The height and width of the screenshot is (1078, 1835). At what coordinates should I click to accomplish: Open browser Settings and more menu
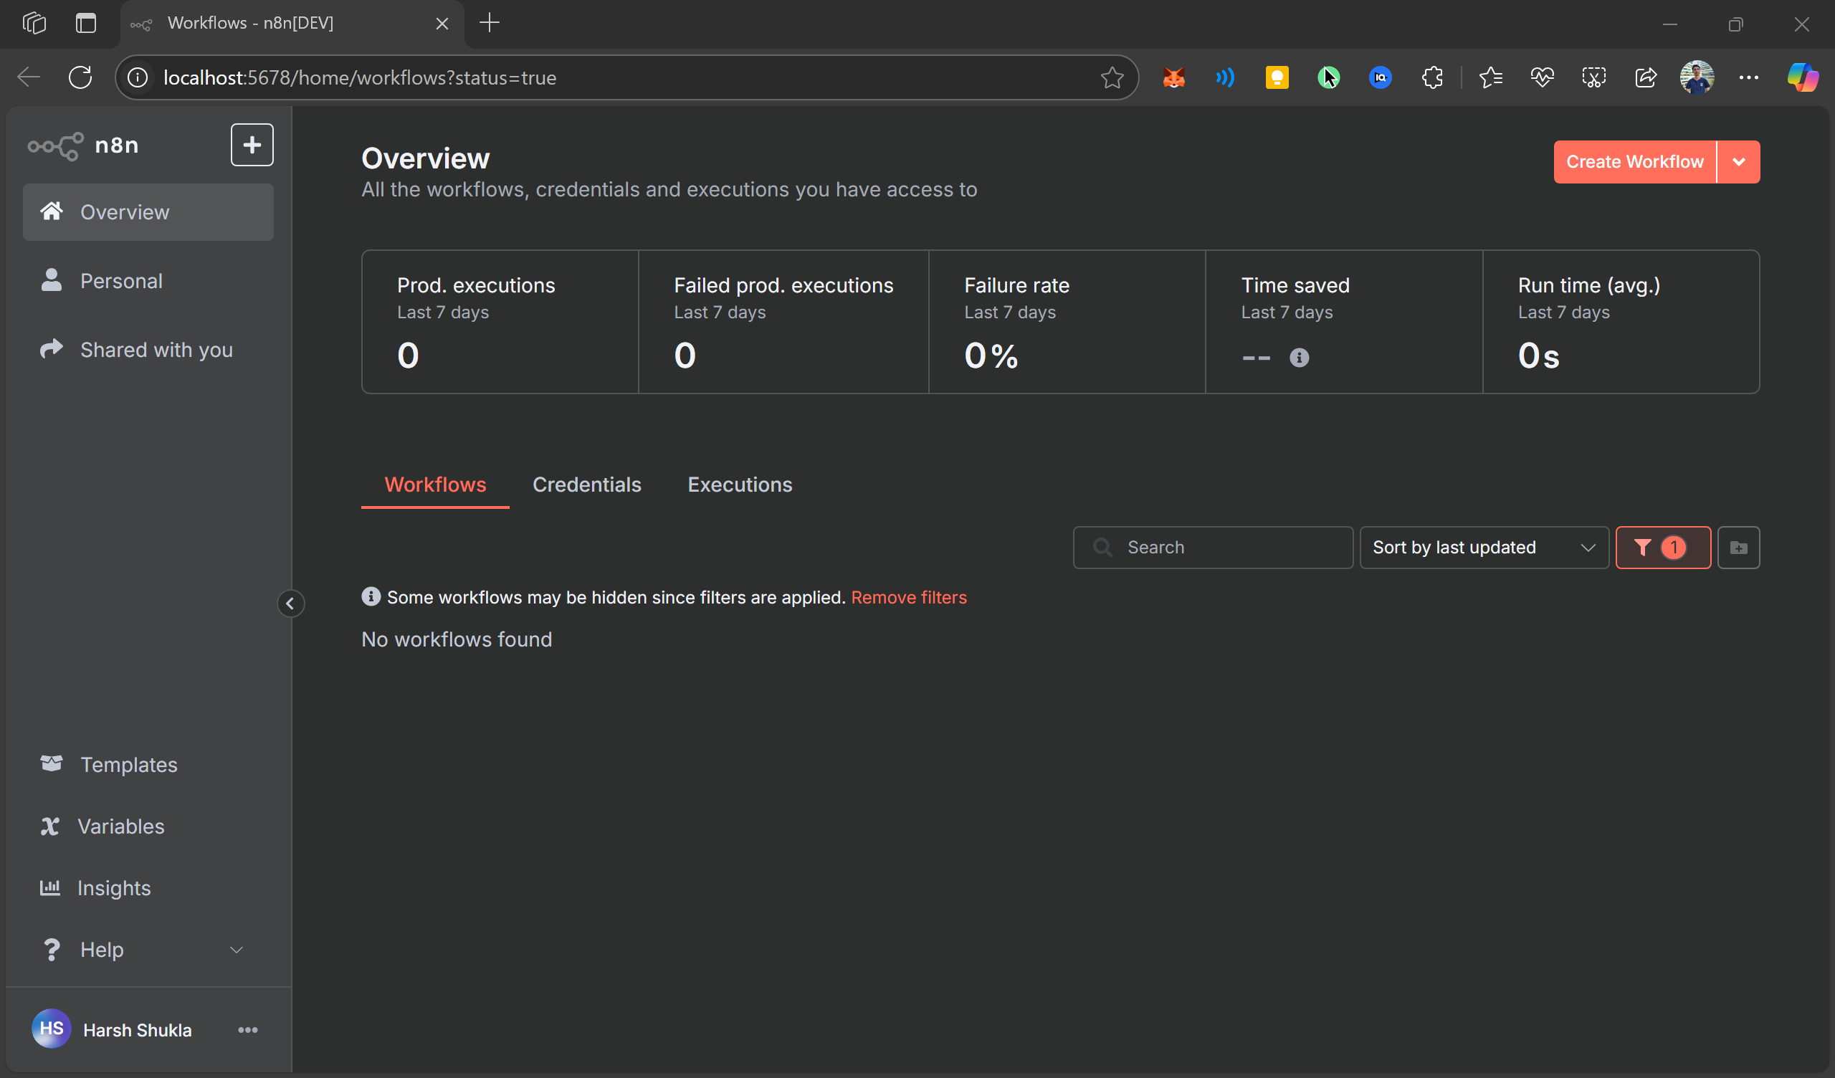click(1748, 77)
